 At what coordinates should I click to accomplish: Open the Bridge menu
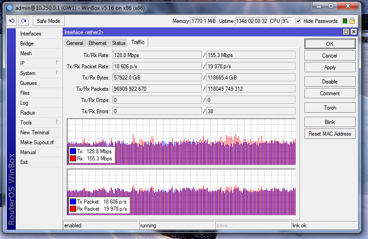tap(39, 44)
